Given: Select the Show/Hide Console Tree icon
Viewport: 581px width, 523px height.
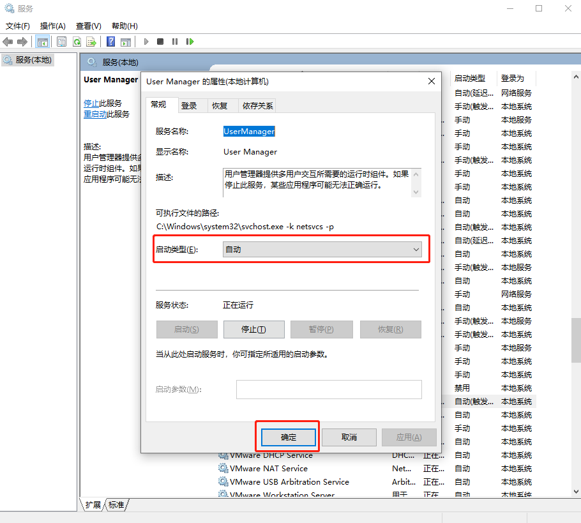Looking at the screenshot, I should (x=42, y=42).
